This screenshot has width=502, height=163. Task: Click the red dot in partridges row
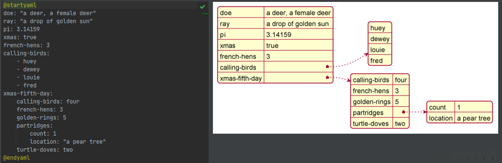pos(403,113)
